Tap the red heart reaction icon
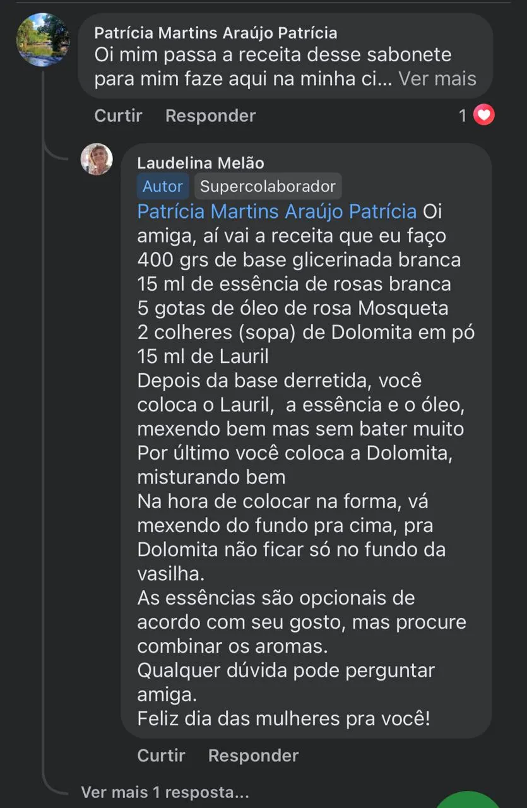 point(484,115)
